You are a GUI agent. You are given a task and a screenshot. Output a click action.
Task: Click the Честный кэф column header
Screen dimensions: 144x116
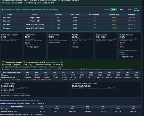point(94,14)
